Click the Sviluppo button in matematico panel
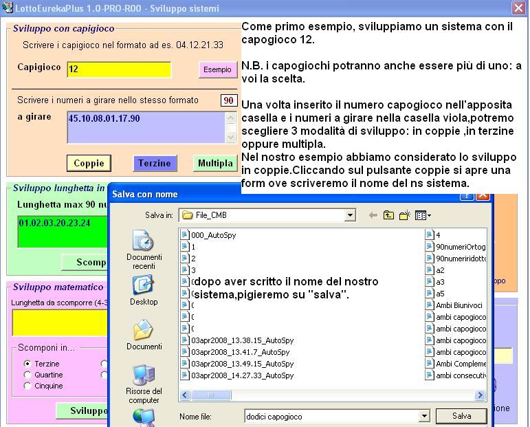Viewport: 530px width, 427px height. click(x=82, y=410)
